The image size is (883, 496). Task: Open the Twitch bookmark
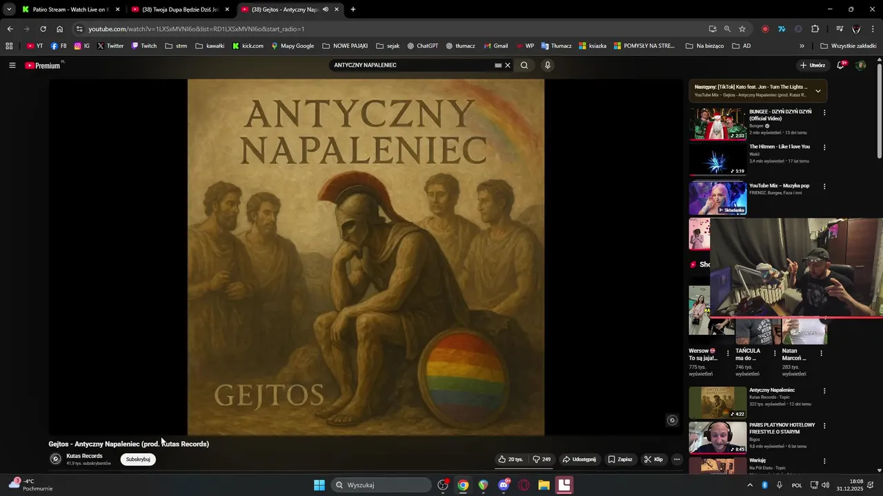(x=144, y=46)
